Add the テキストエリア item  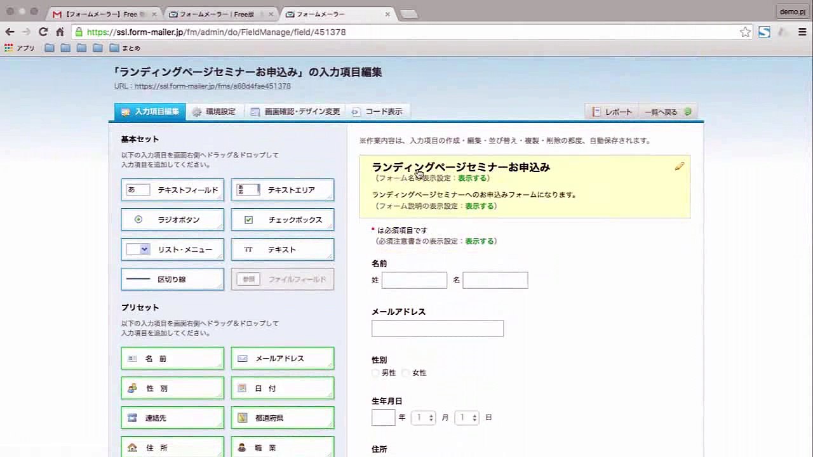click(x=283, y=190)
